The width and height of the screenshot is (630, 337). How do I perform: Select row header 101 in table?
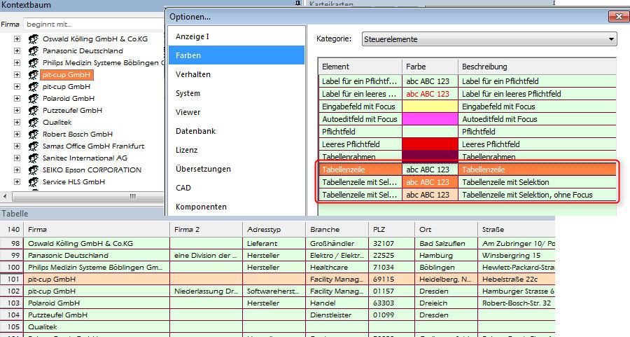pos(12,279)
